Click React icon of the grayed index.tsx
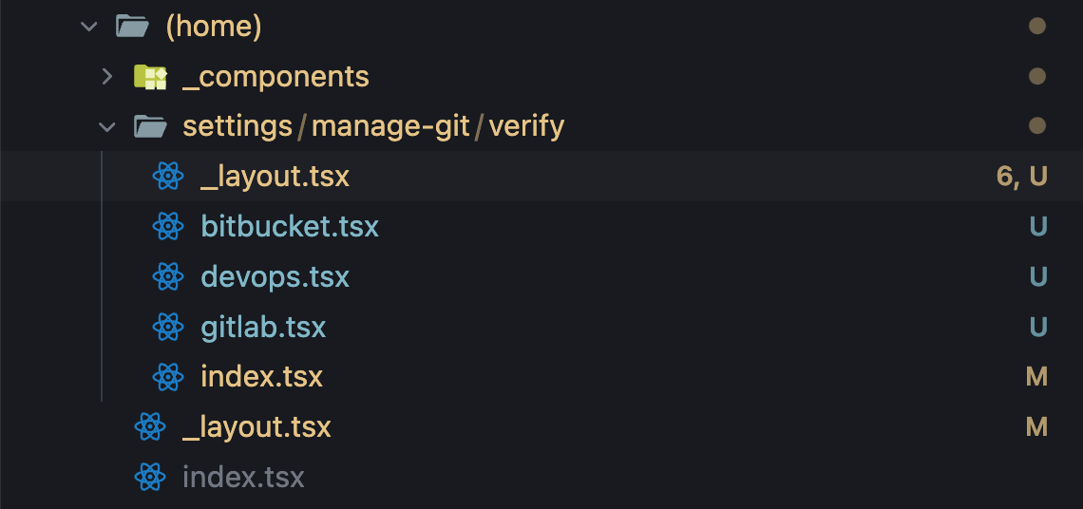 150,477
